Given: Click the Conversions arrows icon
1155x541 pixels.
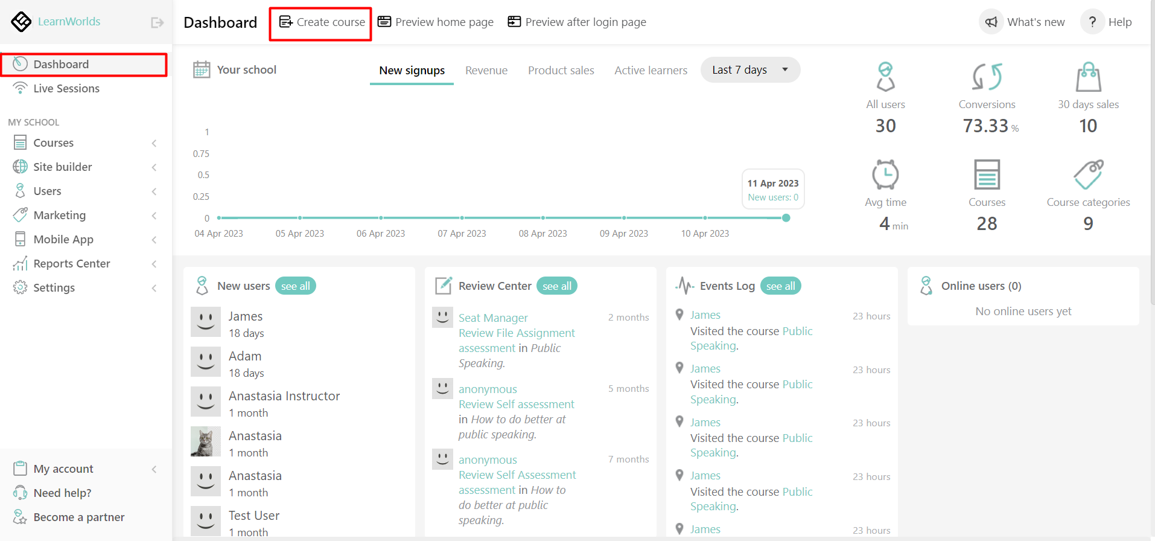Looking at the screenshot, I should point(987,77).
